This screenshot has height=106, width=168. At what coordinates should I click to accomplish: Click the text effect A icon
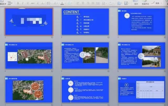pos(69,3)
